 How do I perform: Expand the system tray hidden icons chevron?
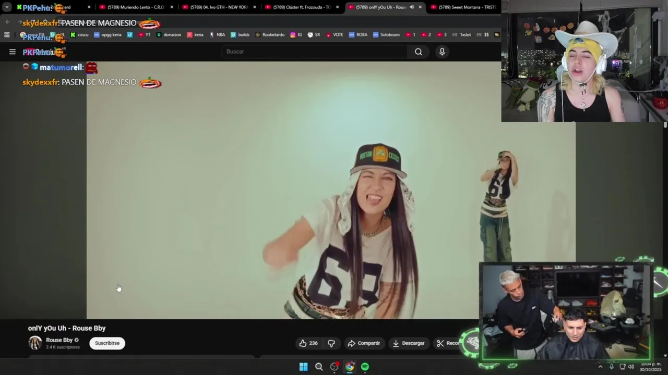click(x=600, y=367)
